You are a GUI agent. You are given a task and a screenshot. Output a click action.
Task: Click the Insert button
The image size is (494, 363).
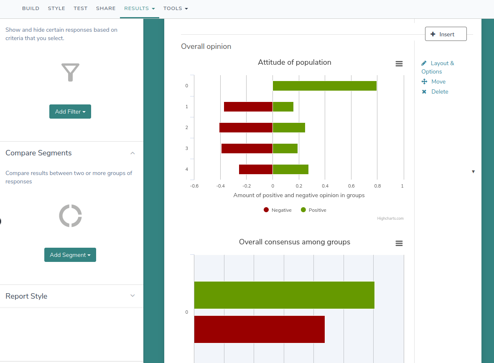tap(446, 34)
